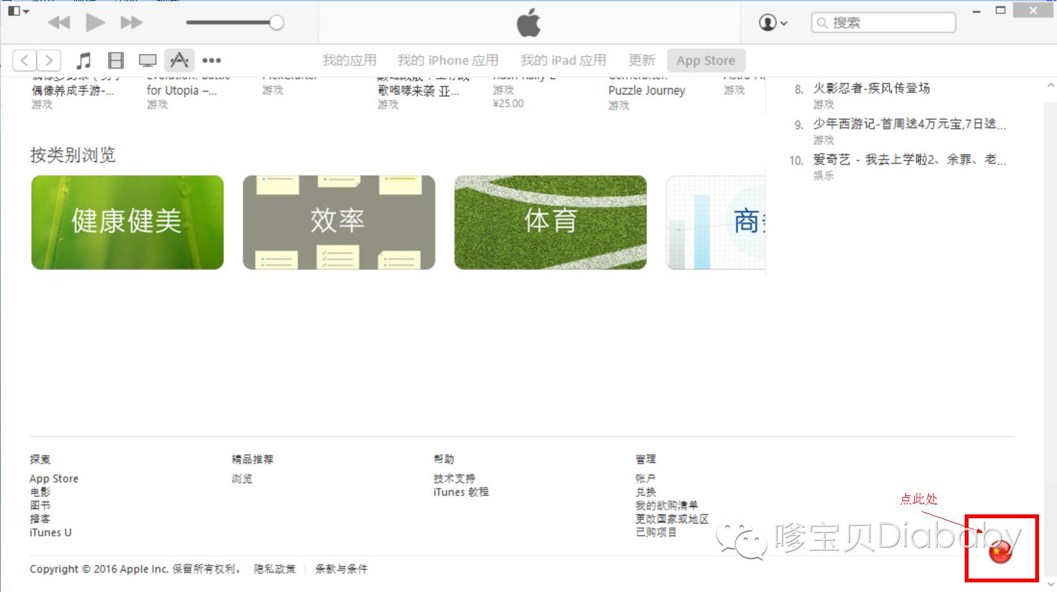
Task: Click the 更改国家或地区 footer link
Action: [672, 519]
